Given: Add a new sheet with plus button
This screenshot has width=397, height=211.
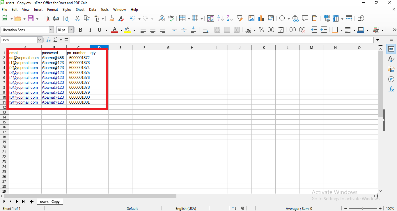Looking at the screenshot, I should pyautogui.click(x=31, y=201).
